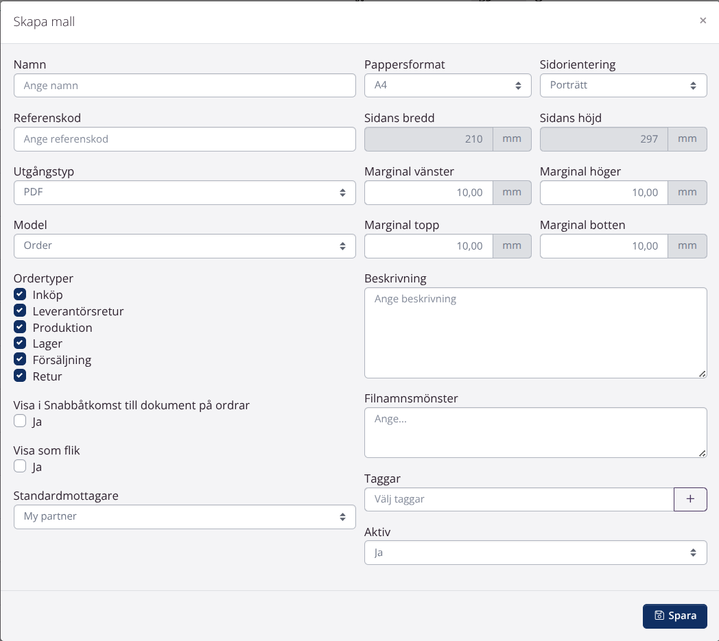Open the Aktiv dropdown
The width and height of the screenshot is (719, 641).
coord(535,553)
